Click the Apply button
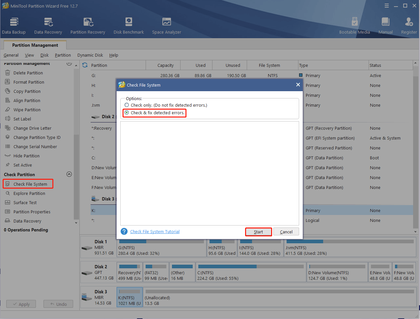This screenshot has width=420, height=319. [21, 304]
